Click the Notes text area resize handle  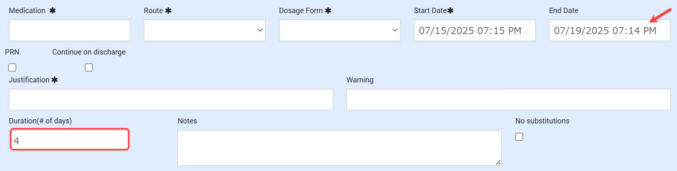(x=498, y=162)
